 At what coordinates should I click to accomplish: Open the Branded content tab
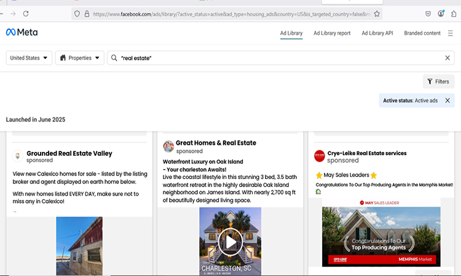pyautogui.click(x=422, y=33)
